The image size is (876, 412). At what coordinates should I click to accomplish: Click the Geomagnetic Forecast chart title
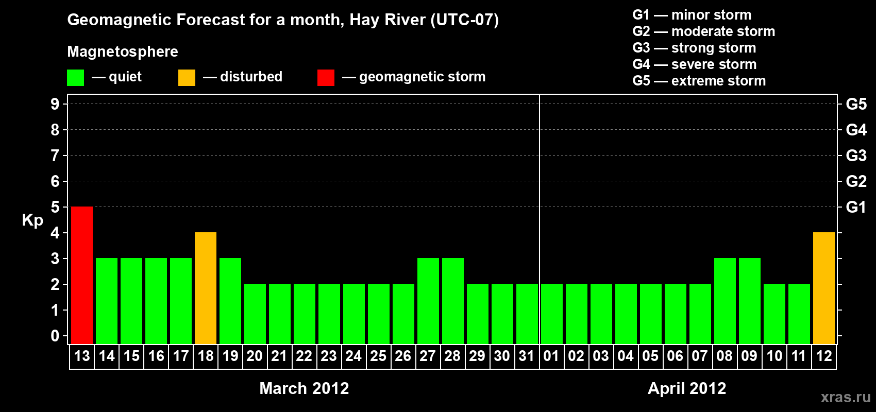pyautogui.click(x=283, y=20)
